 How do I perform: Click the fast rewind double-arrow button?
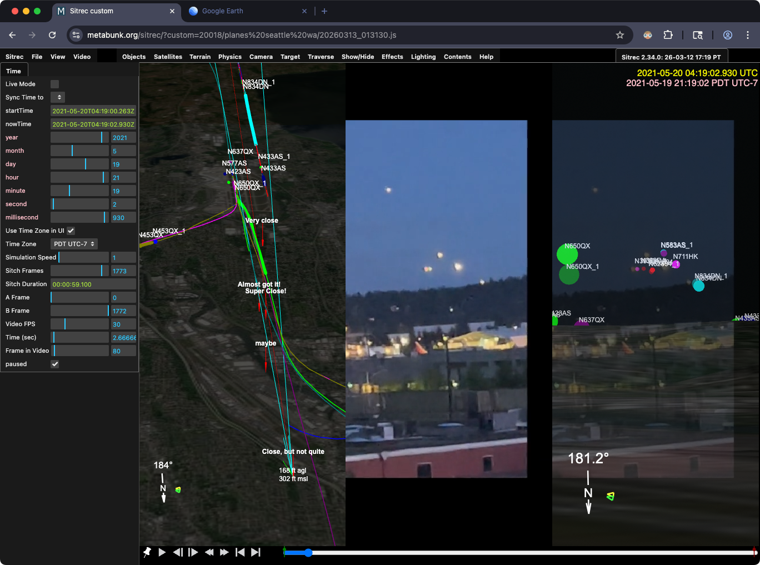(209, 552)
